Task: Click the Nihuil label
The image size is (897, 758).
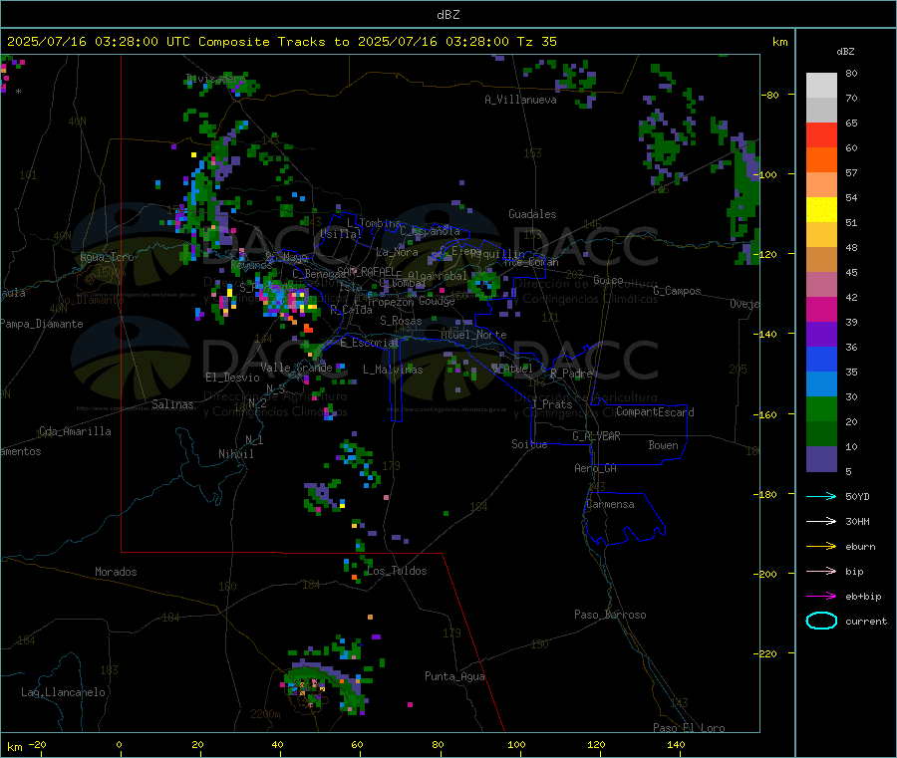Action: coord(235,454)
